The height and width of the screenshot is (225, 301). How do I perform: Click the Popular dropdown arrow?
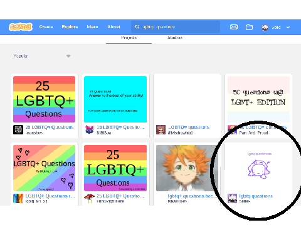click(68, 56)
